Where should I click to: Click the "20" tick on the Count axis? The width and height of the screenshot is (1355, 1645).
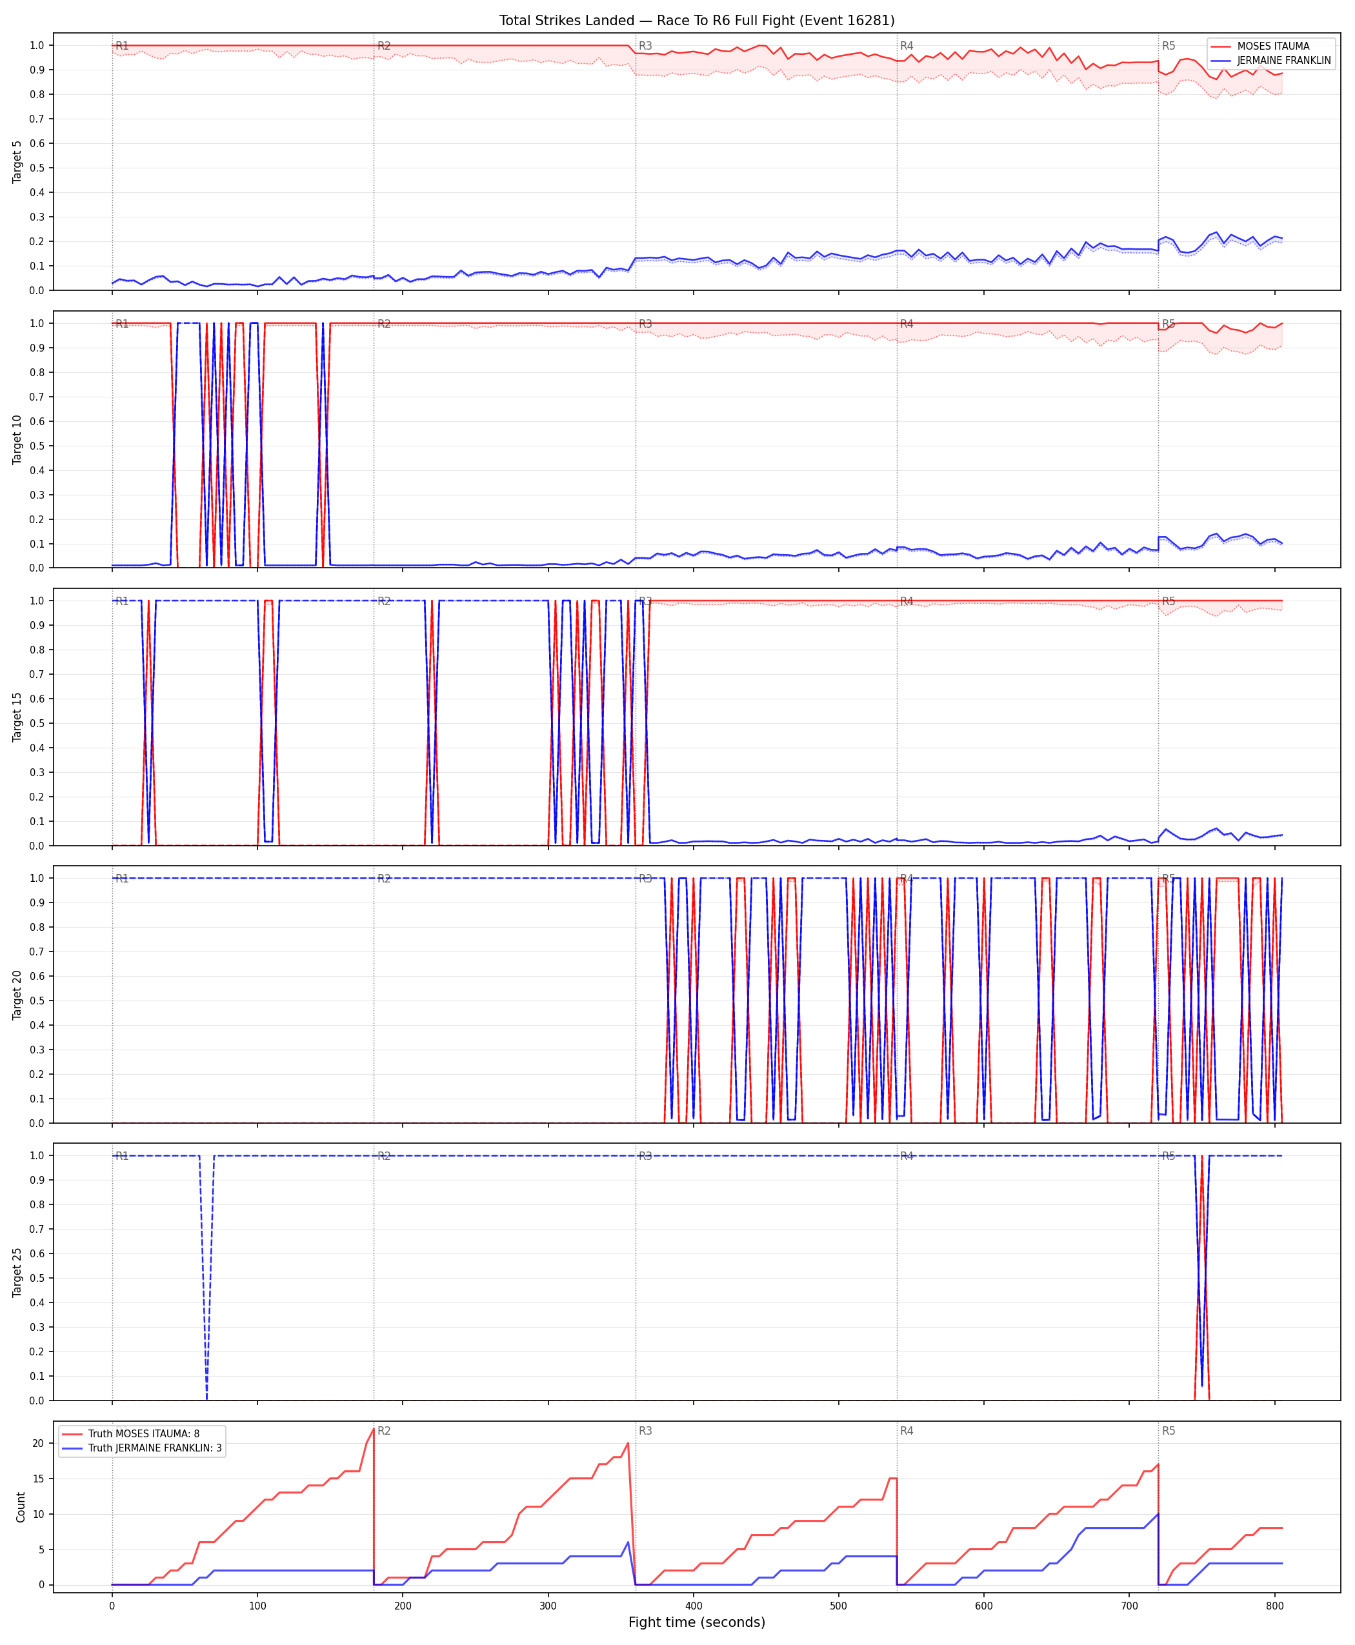coord(38,1444)
